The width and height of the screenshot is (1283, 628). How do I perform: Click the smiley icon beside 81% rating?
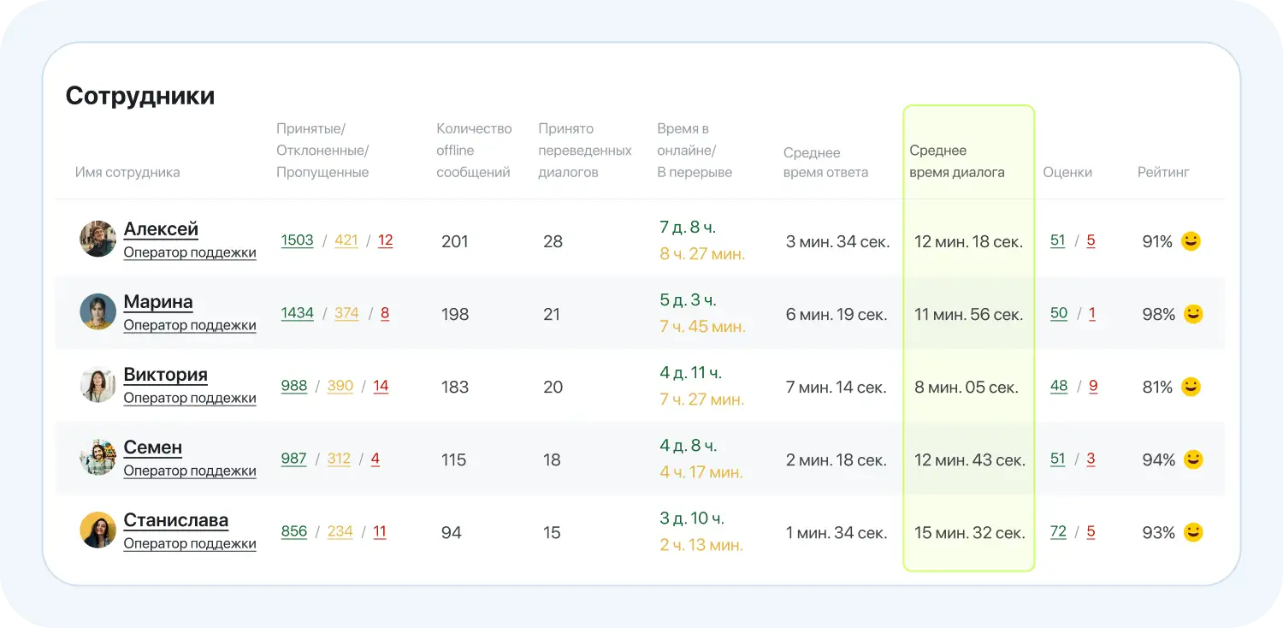(x=1191, y=387)
